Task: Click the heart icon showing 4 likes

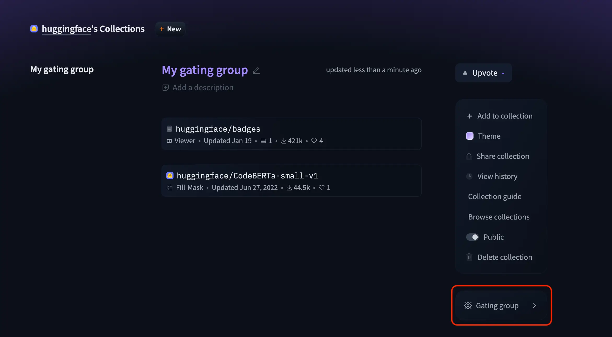Action: click(314, 141)
